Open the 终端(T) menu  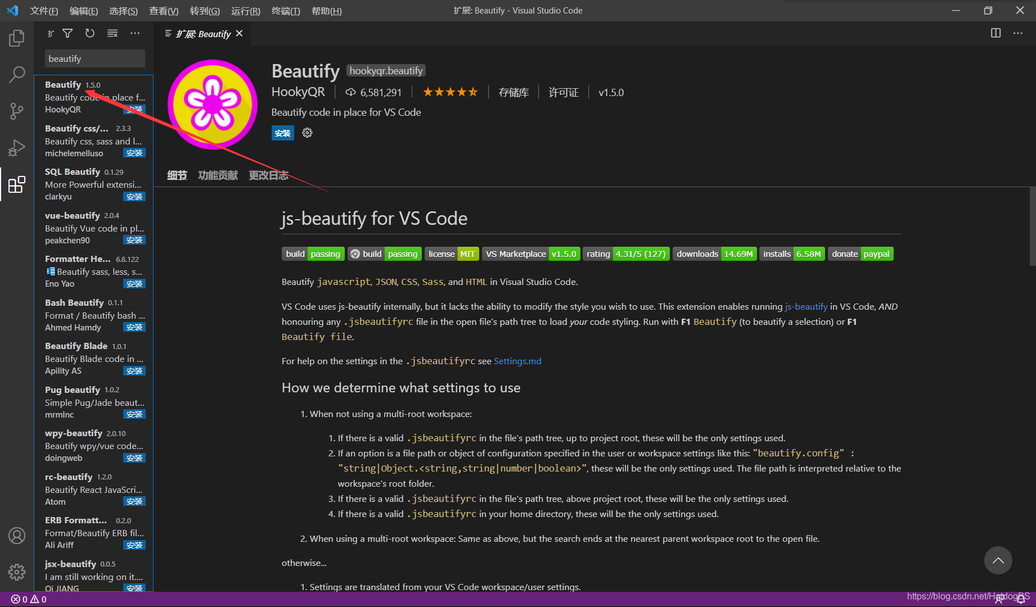click(286, 11)
